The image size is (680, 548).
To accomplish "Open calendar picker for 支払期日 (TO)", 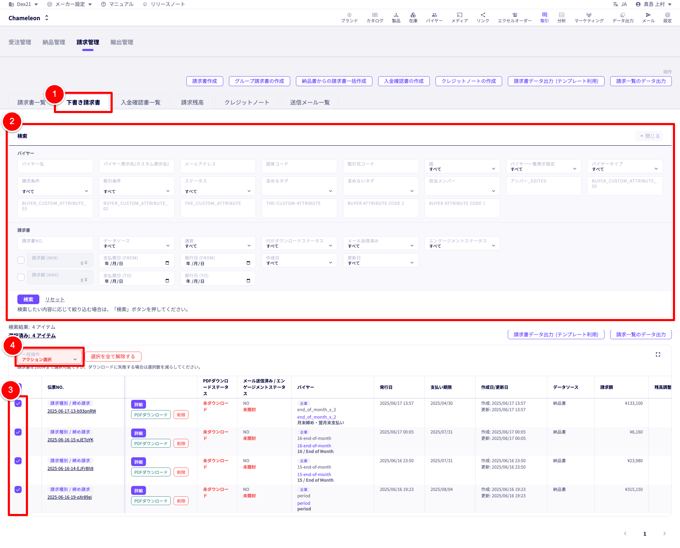I will [x=167, y=281].
